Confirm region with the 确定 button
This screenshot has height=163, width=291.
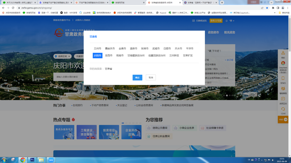[x=137, y=78]
